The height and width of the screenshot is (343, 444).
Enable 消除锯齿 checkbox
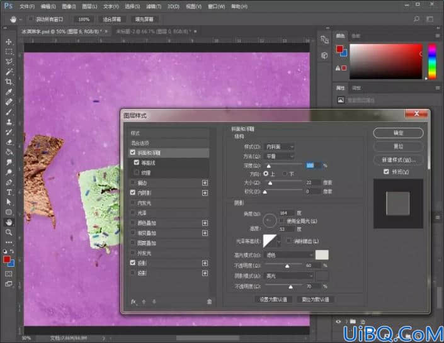289,241
